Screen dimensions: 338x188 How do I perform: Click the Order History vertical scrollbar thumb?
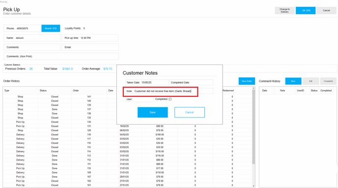click(x=253, y=127)
